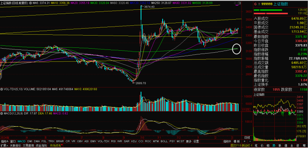Click the red G icon next to 999999
Image resolution: width=308 pixels, height=148 pixels.
point(255,4)
